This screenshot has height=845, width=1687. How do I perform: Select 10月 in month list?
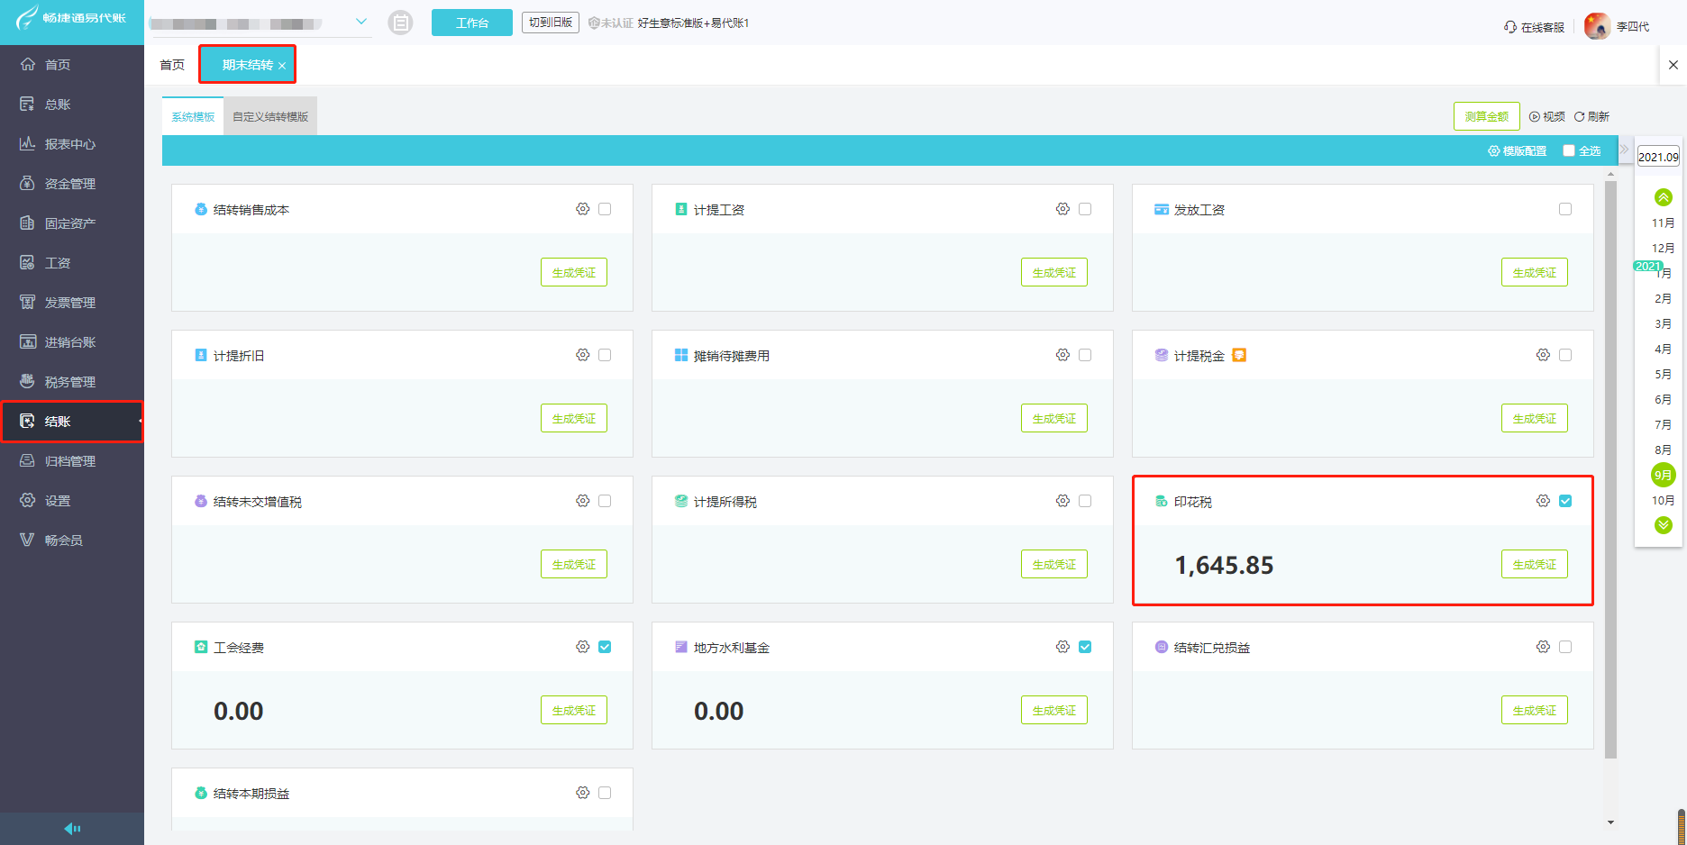(x=1664, y=500)
